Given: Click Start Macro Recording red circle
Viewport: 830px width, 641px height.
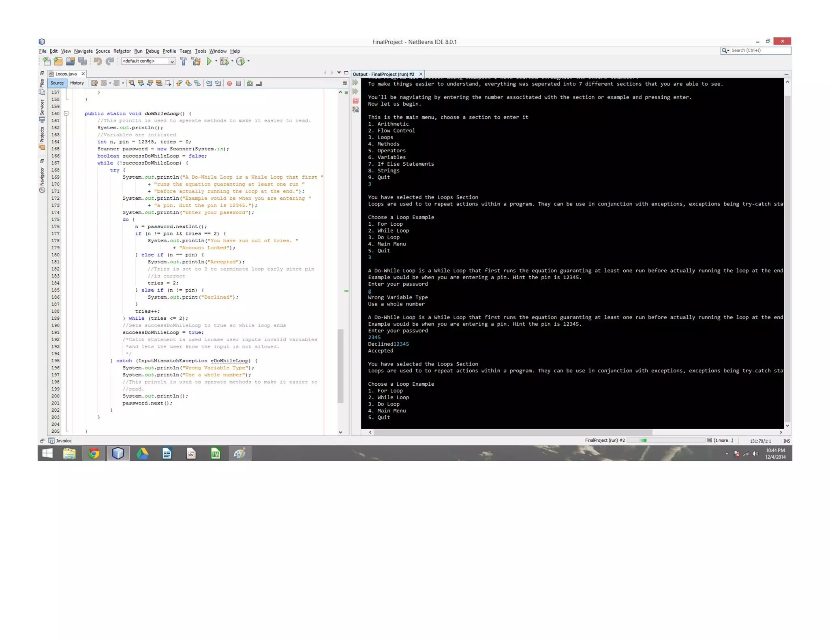Looking at the screenshot, I should (x=229, y=83).
